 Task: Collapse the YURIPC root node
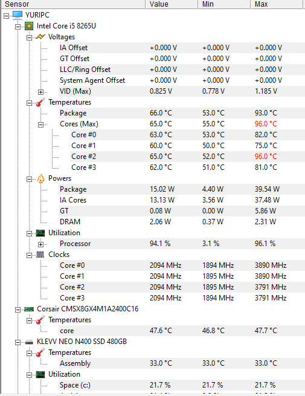point(6,16)
